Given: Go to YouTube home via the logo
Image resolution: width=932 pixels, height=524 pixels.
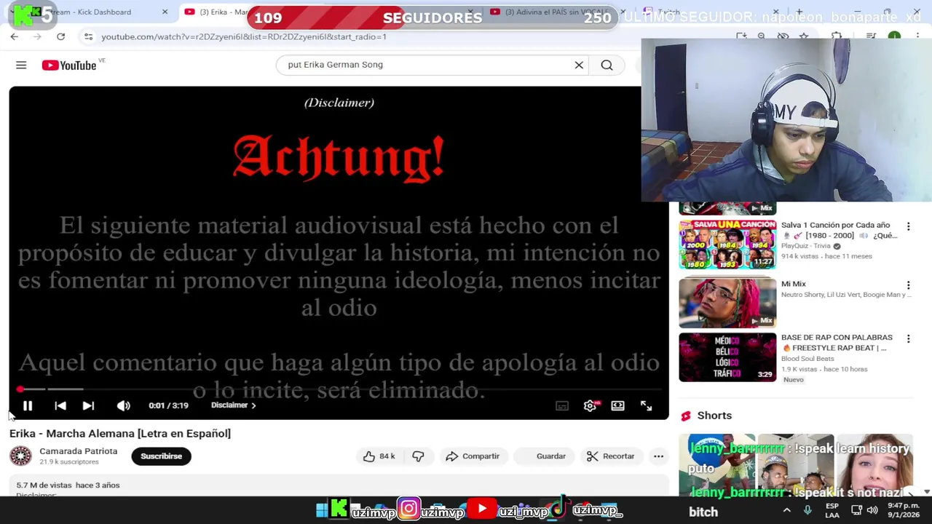Looking at the screenshot, I should pos(69,65).
